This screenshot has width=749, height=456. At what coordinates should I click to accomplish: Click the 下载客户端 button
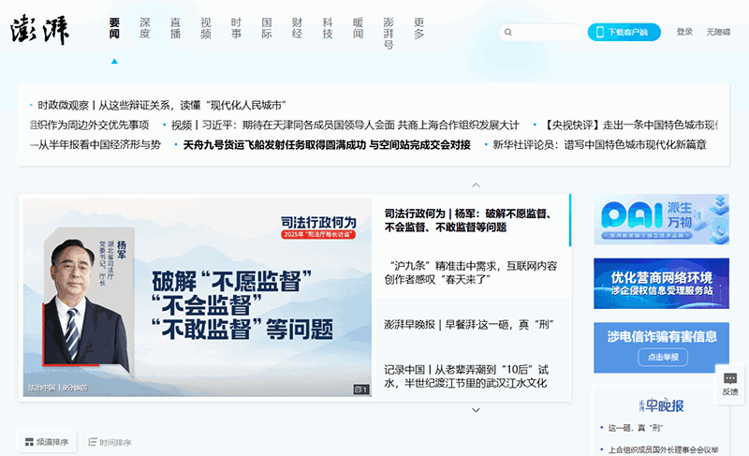[624, 32]
